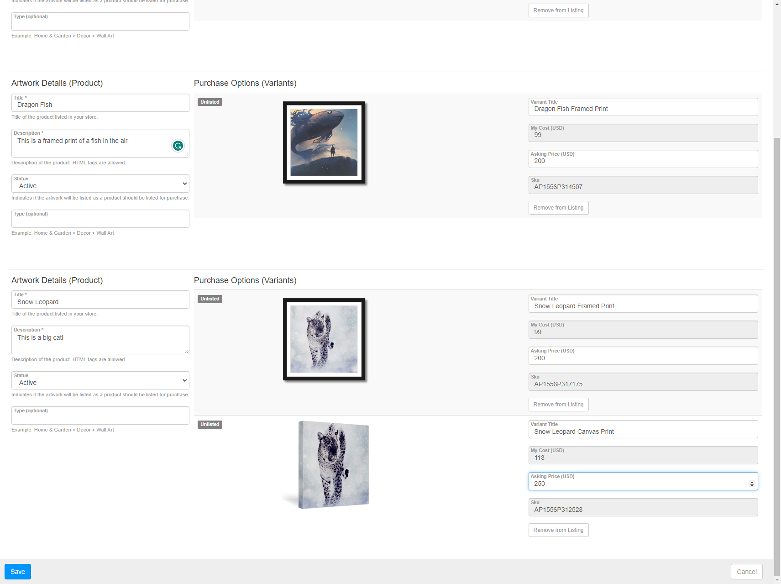This screenshot has height=584, width=781.
Task: Click the Canvas Print asking price field showing 250
Action: point(643,481)
